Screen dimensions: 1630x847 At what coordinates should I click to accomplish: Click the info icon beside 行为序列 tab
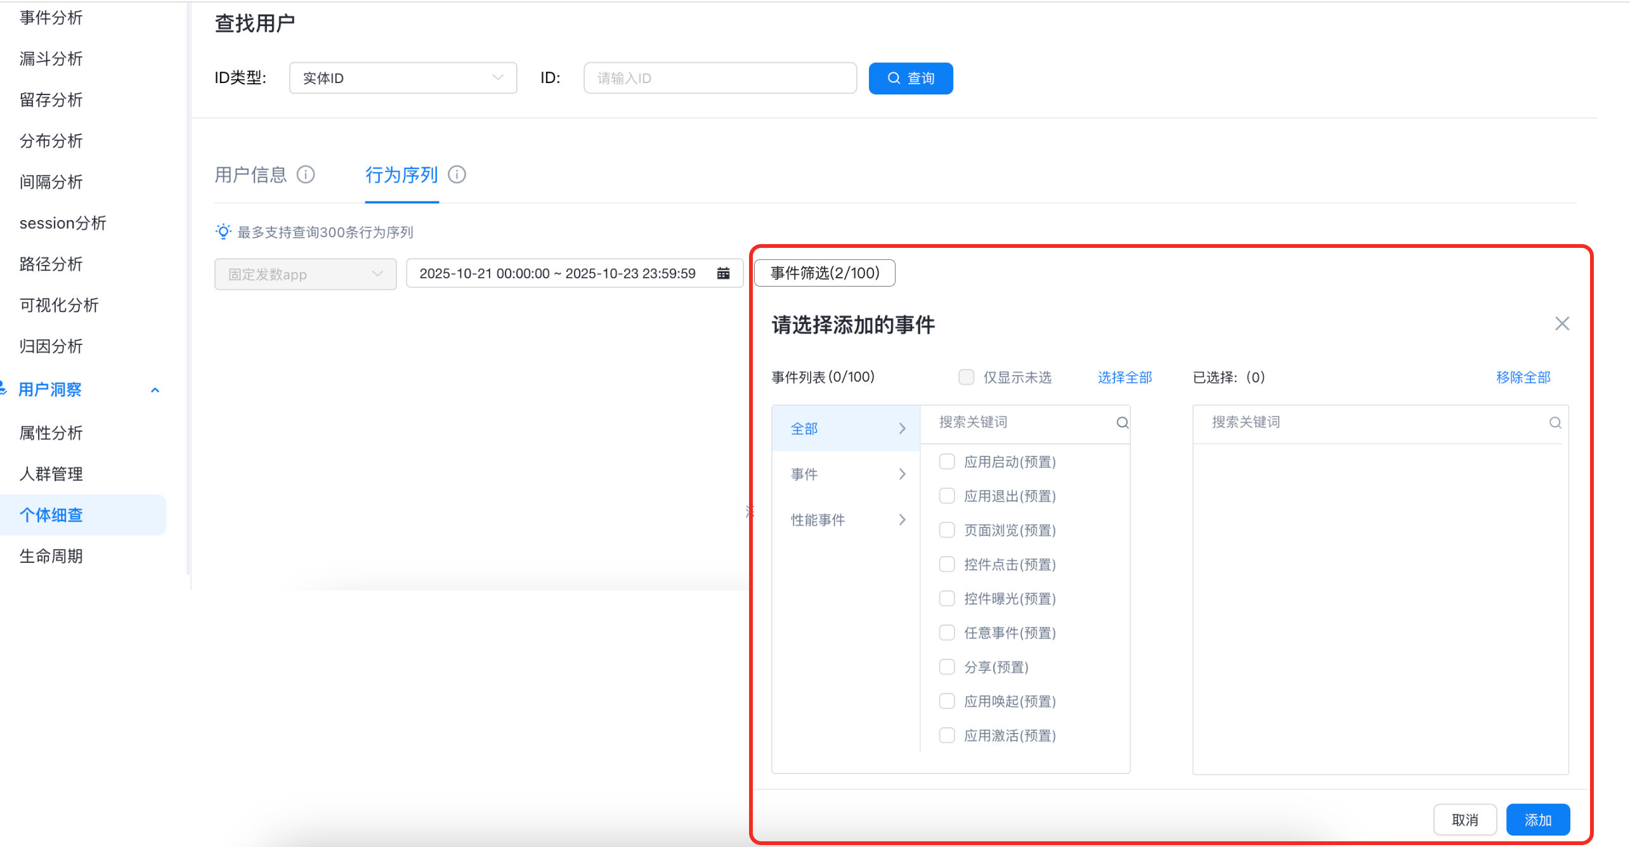click(x=457, y=174)
